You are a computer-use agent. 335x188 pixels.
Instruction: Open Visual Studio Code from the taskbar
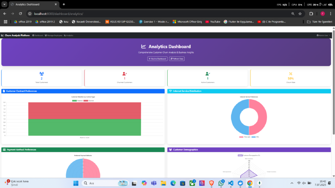tap(231, 183)
